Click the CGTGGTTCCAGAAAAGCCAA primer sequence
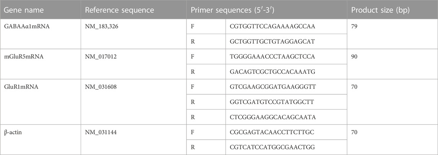Viewport: 438px width, 155px height. (265, 27)
